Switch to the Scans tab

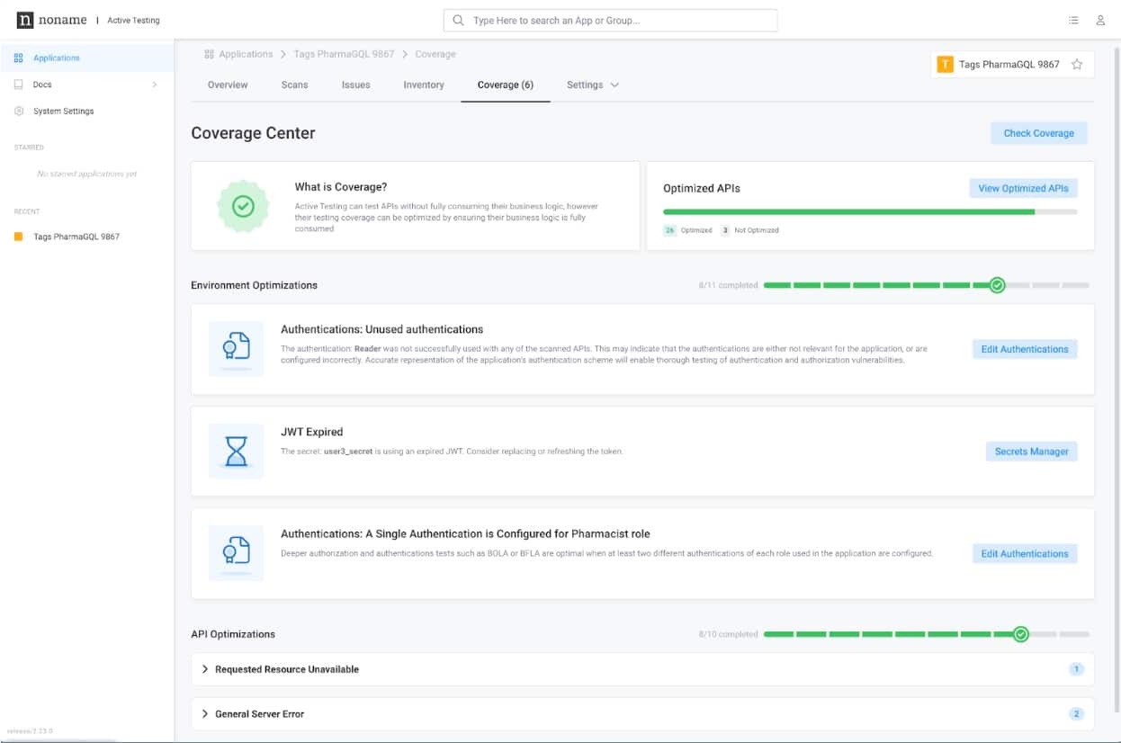tap(294, 85)
